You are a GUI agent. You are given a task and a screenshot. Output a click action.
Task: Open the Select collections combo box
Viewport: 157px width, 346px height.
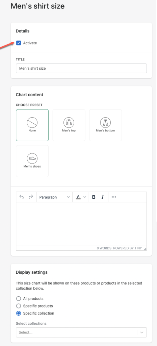pyautogui.click(x=81, y=332)
